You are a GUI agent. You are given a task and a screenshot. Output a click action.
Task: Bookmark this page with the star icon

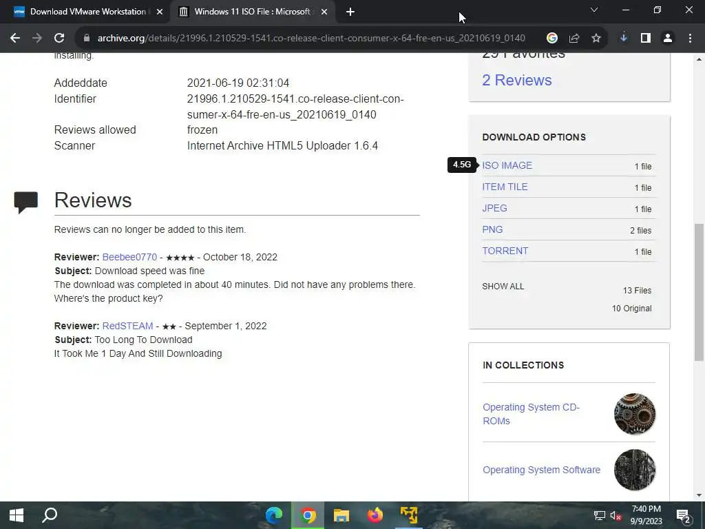pos(596,39)
